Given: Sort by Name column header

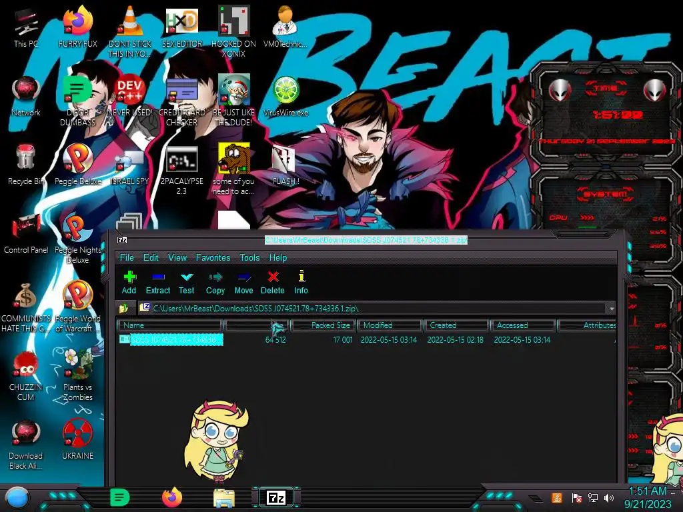Looking at the screenshot, I should [x=170, y=325].
